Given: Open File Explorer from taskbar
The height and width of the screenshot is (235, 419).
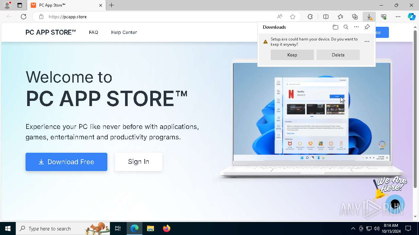Looking at the screenshot, I should [x=150, y=228].
